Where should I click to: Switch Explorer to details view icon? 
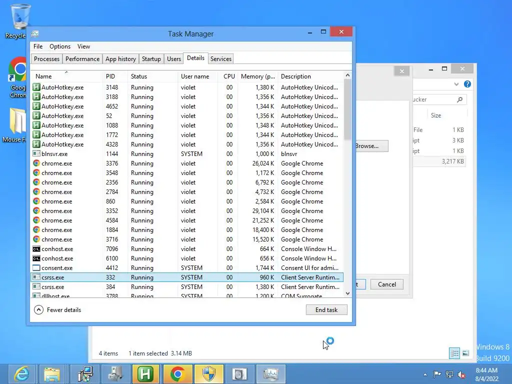pos(454,353)
